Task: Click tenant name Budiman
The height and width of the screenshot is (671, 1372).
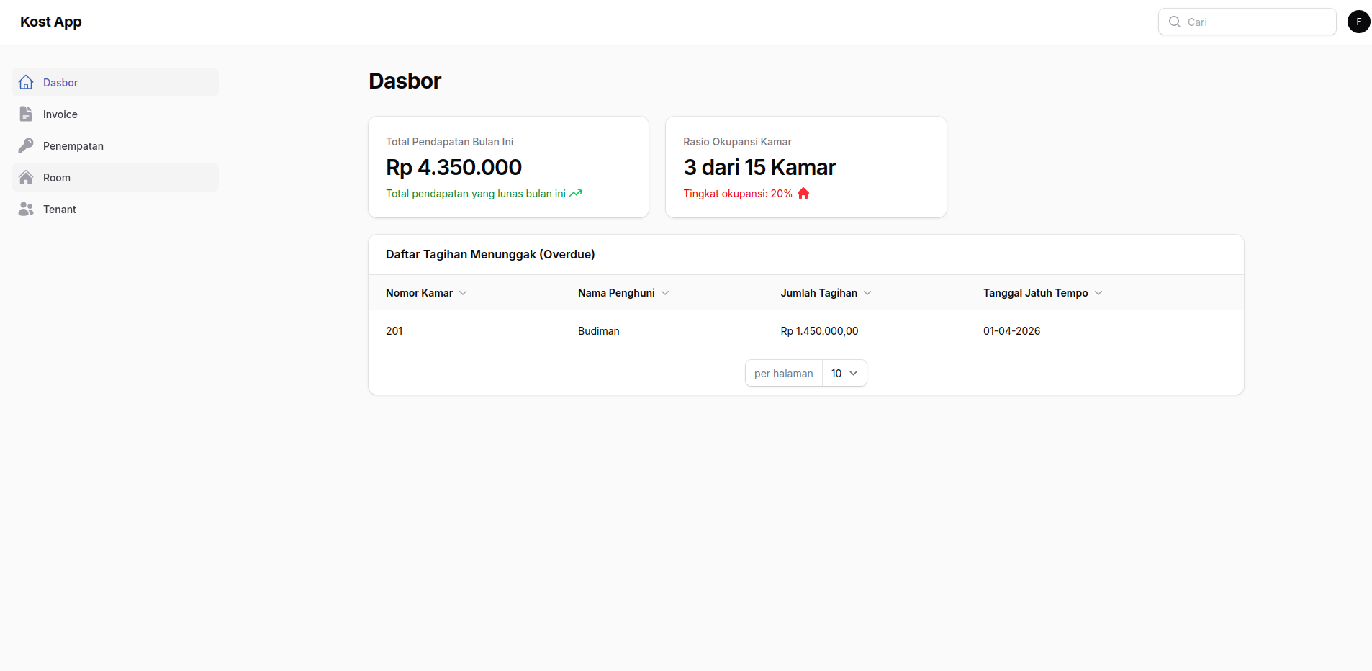Action: coord(599,331)
